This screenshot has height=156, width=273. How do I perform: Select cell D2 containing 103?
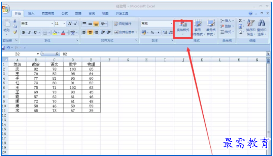coord(73,69)
